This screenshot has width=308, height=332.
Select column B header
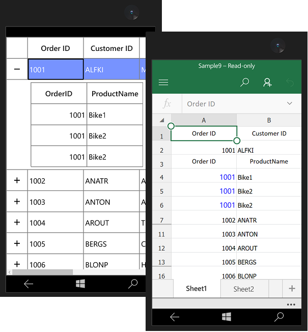[269, 120]
